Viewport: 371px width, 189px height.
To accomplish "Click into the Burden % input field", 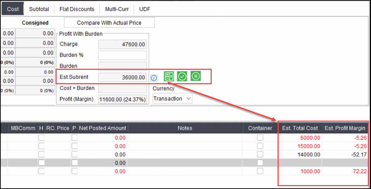I will (122, 55).
